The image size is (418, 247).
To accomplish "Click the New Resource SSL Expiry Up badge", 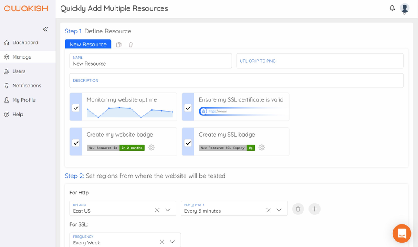I will (x=227, y=148).
